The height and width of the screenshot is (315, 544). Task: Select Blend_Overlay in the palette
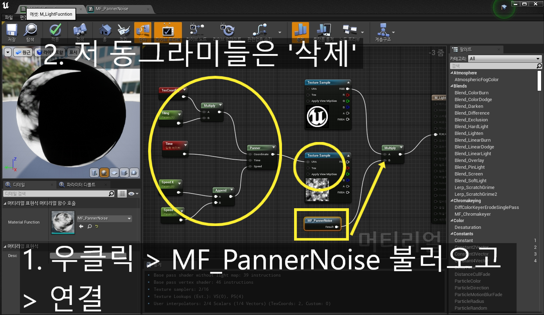(x=469, y=161)
